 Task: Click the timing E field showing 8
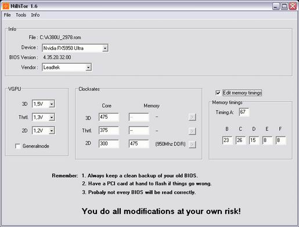(x=267, y=140)
